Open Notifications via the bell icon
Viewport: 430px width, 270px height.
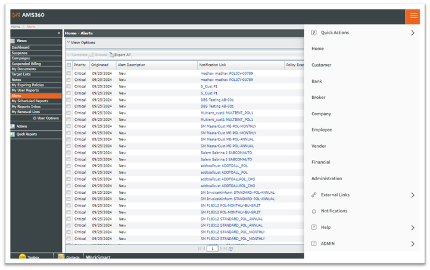pos(314,211)
